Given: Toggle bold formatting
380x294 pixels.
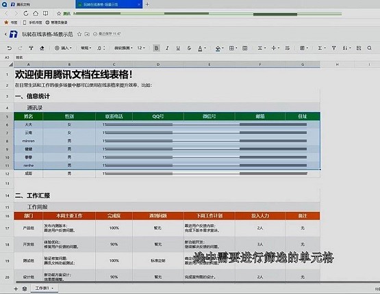Looking at the screenshot, I should tap(156, 48).
